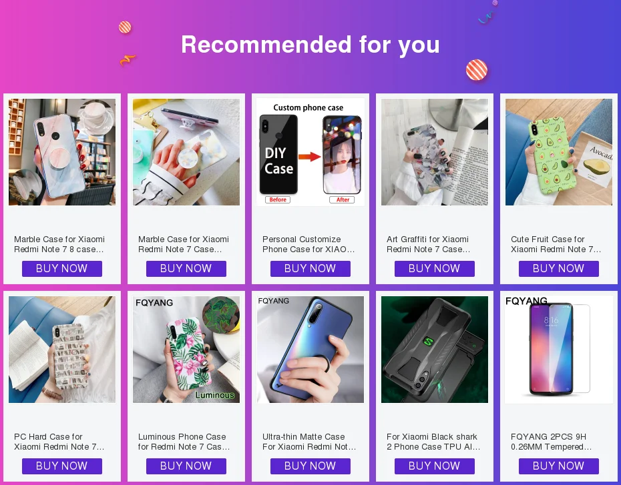Open the Ultra-thin Matte Case title link
The image size is (621, 485).
[309, 442]
